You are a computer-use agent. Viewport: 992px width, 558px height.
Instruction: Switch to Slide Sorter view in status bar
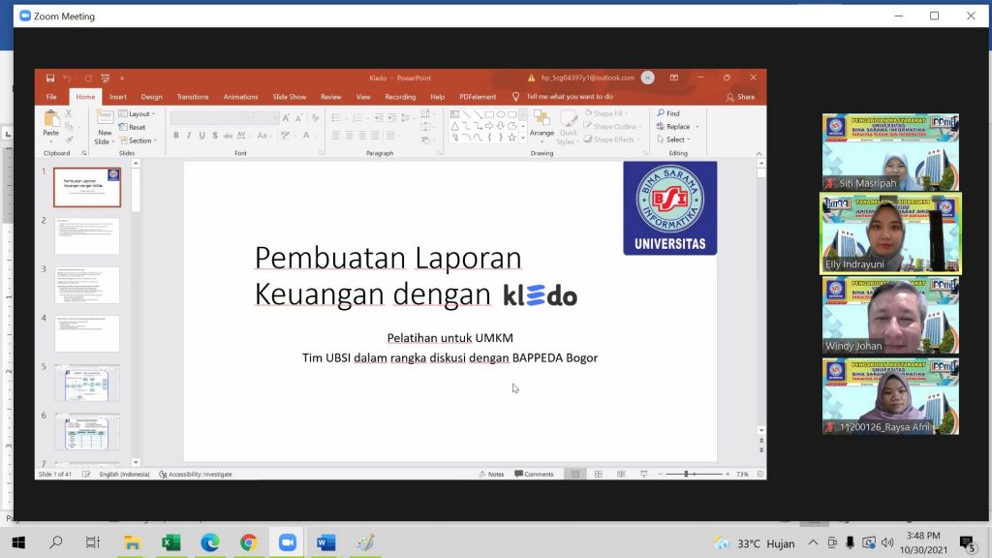coord(598,474)
